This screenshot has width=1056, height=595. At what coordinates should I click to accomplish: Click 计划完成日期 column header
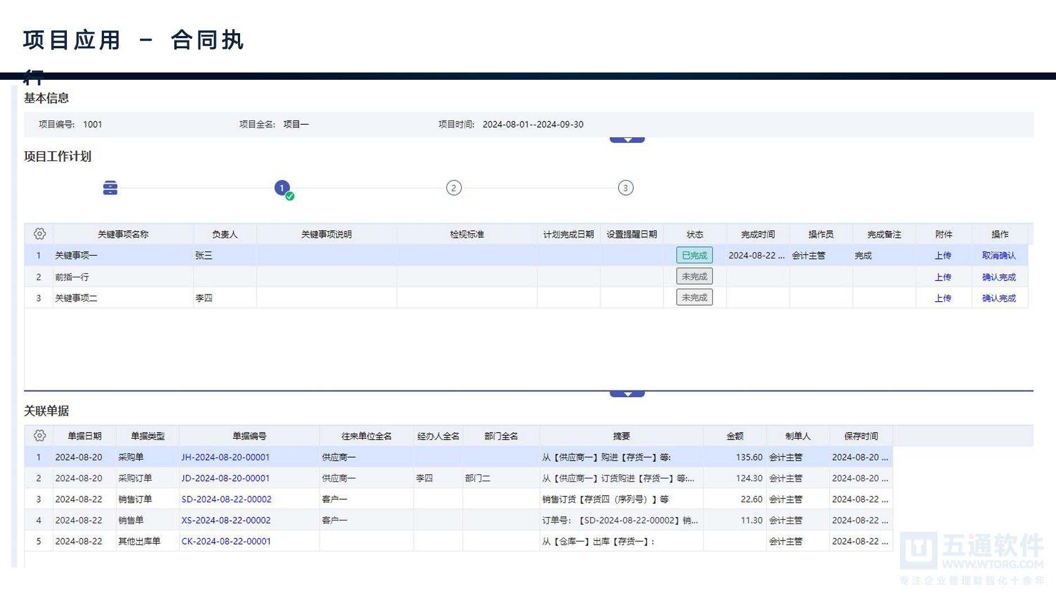pos(568,234)
